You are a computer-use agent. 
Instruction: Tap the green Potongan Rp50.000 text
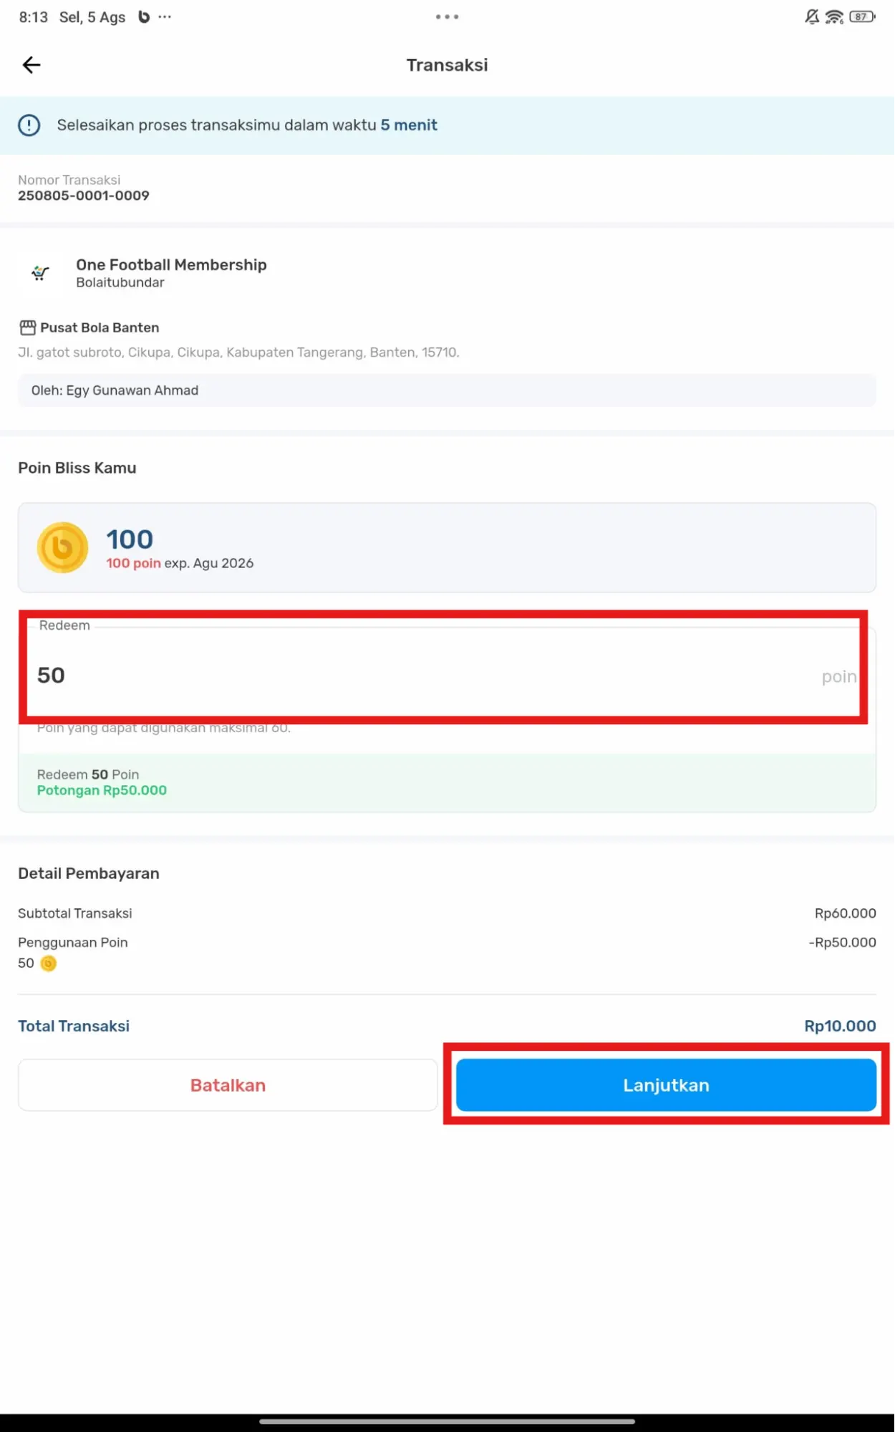102,791
